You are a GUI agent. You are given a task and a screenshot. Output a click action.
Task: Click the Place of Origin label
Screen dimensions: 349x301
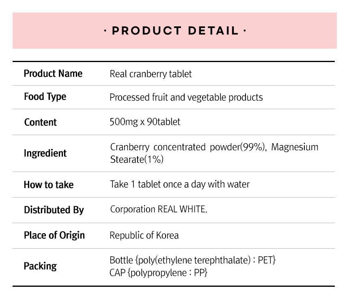click(54, 235)
